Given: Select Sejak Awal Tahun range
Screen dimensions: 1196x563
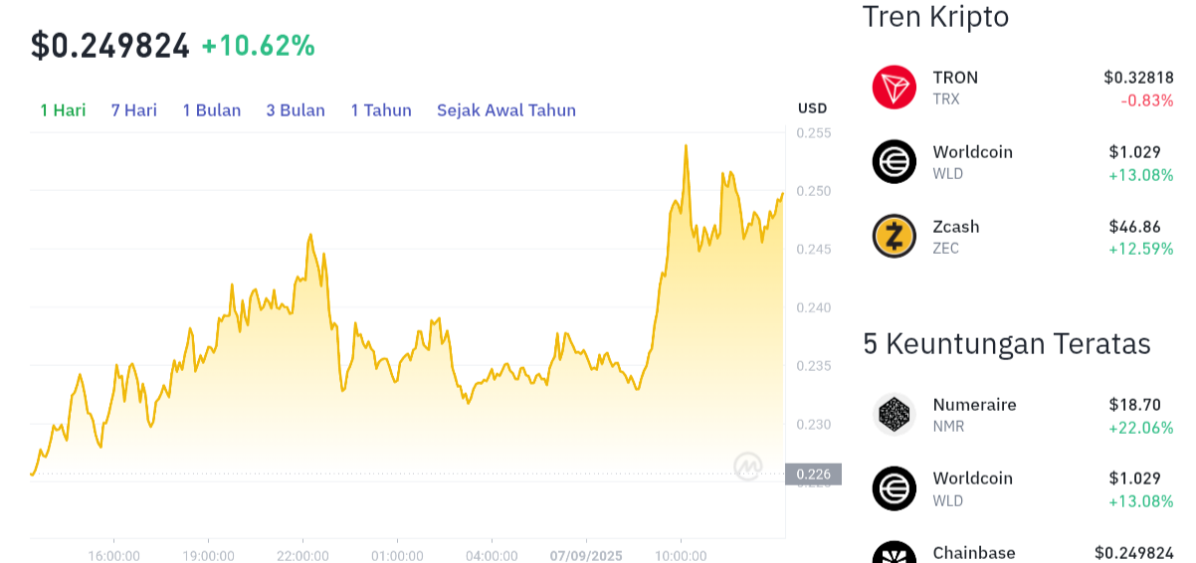Looking at the screenshot, I should [506, 110].
